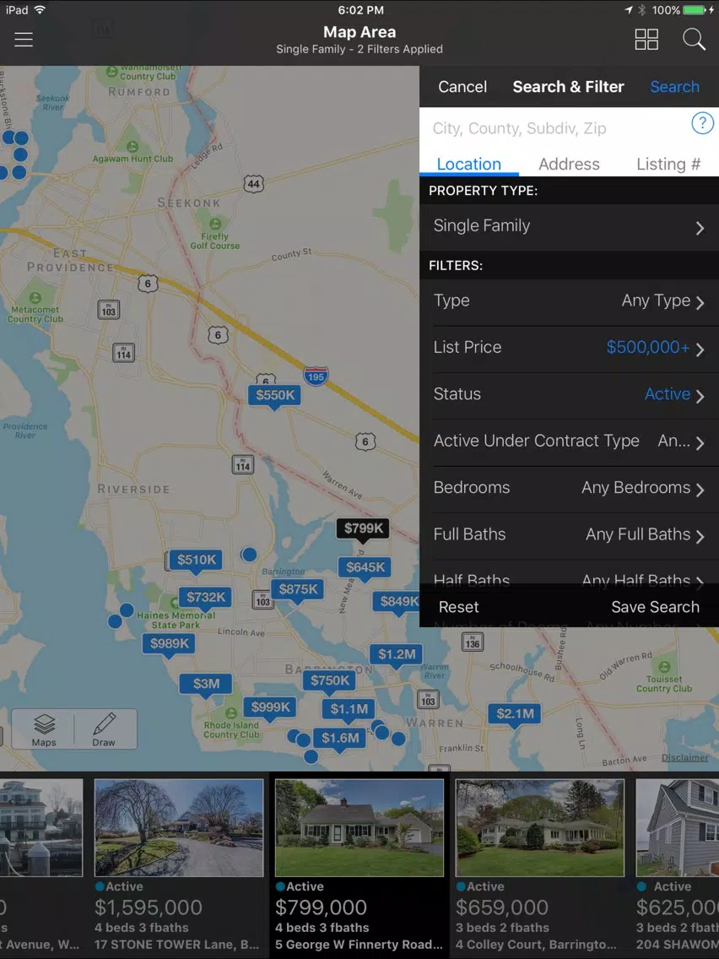Screen dimensions: 719x959
Task: Switch to the Listing # tab
Action: (668, 164)
